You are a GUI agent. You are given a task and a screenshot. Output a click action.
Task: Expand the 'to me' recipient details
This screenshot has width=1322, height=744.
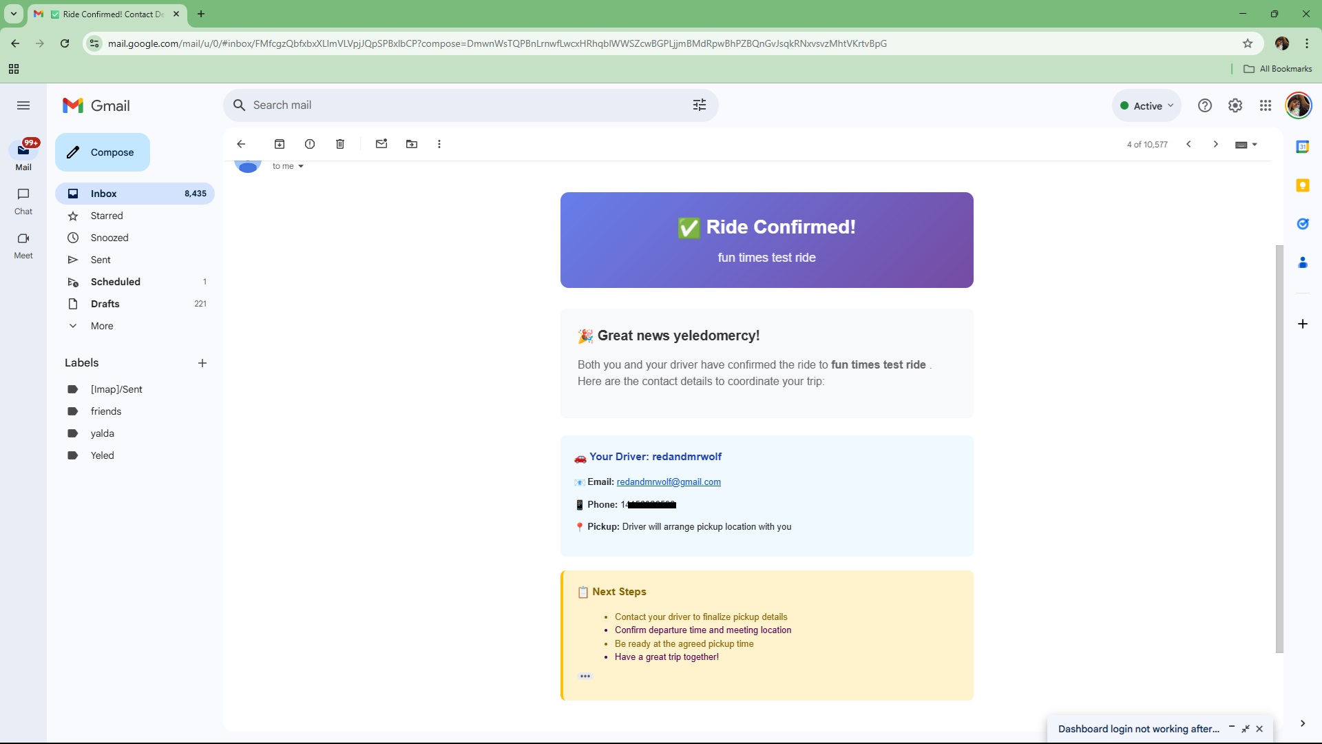point(301,166)
